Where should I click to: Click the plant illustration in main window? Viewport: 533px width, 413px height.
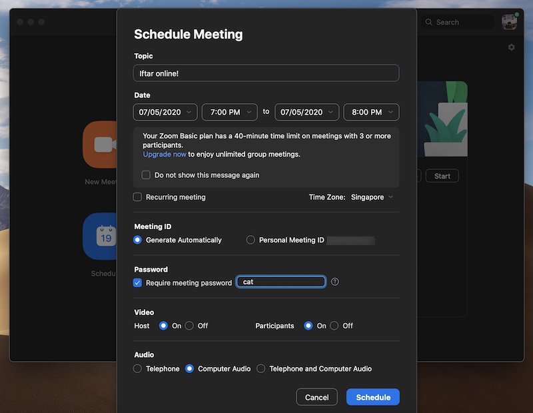[442, 119]
